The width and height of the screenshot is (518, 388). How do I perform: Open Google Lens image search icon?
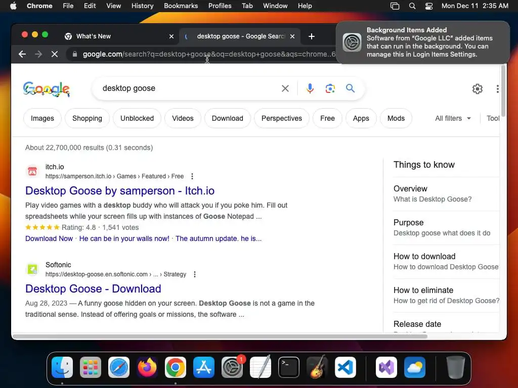click(x=330, y=88)
